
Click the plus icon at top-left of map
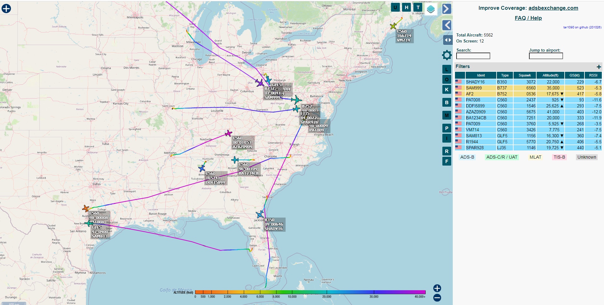6,8
